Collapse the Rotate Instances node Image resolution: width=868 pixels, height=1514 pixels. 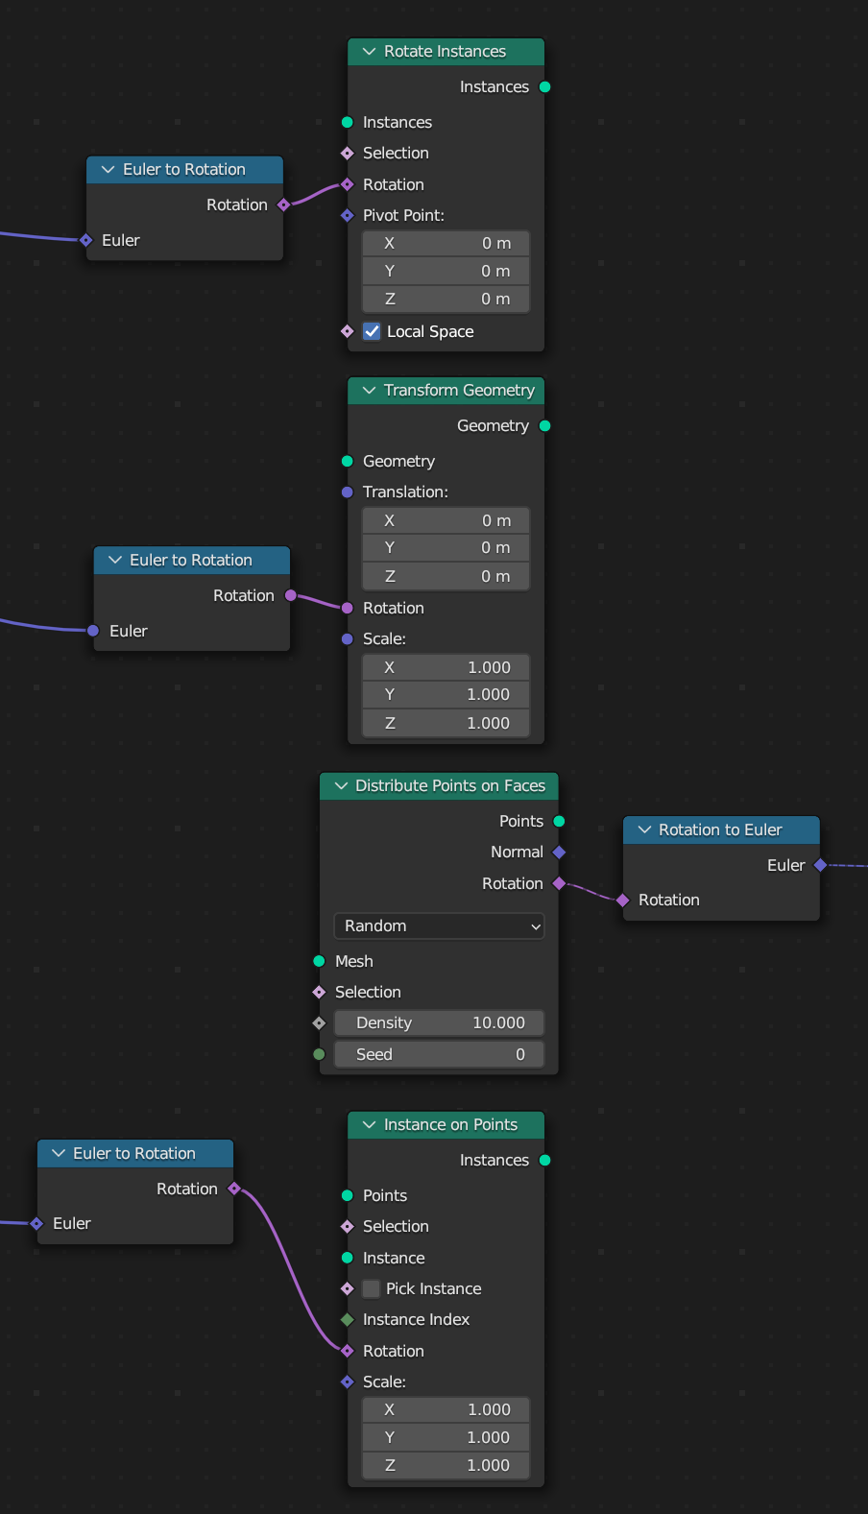click(x=369, y=52)
